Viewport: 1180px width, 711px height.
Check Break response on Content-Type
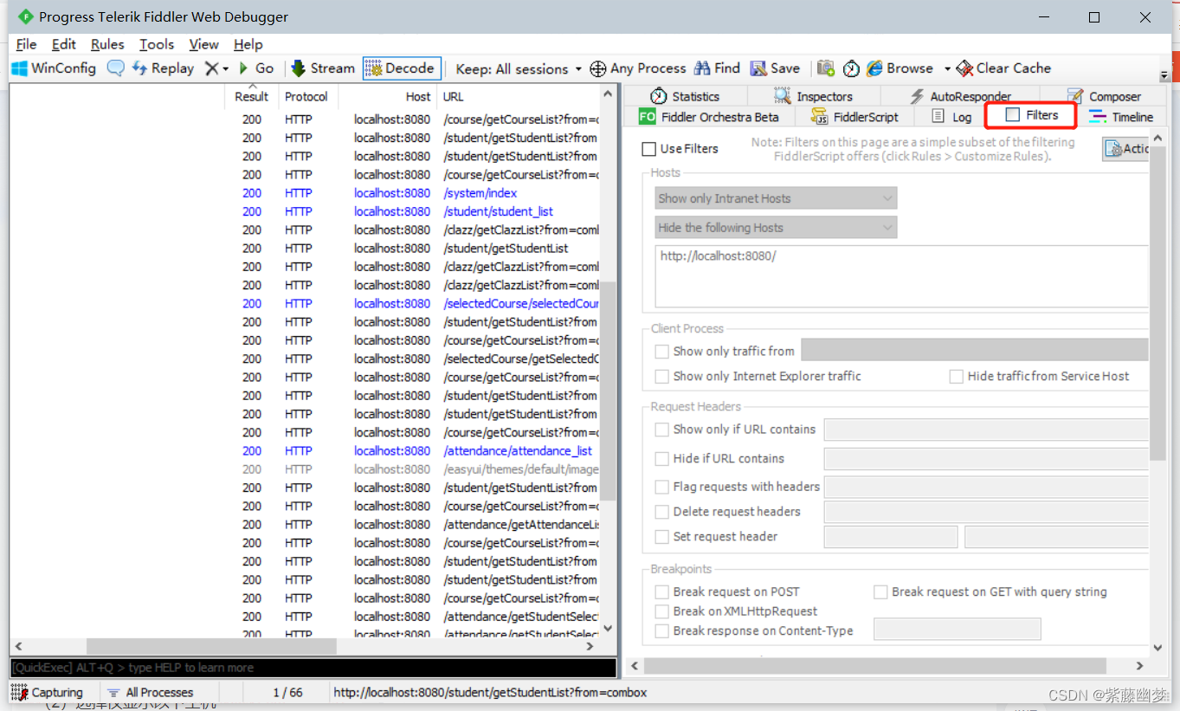pyautogui.click(x=662, y=631)
